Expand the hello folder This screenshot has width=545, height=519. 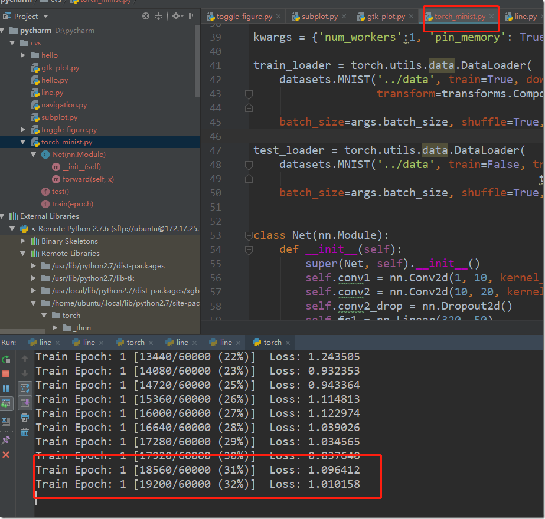[23, 55]
